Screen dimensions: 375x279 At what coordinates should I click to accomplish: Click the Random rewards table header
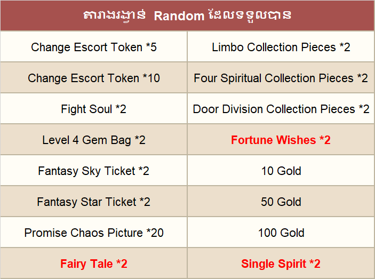(x=187, y=15)
